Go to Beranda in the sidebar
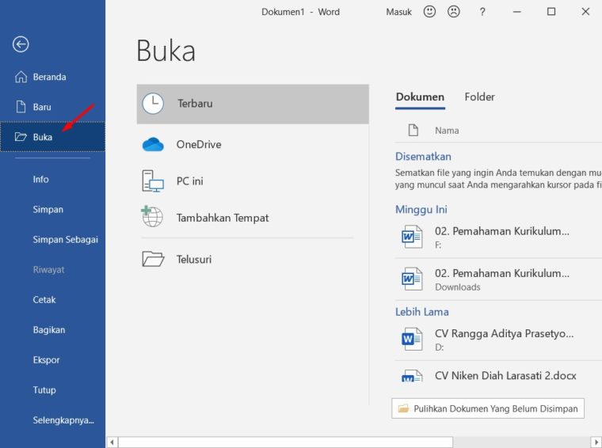 pos(52,77)
